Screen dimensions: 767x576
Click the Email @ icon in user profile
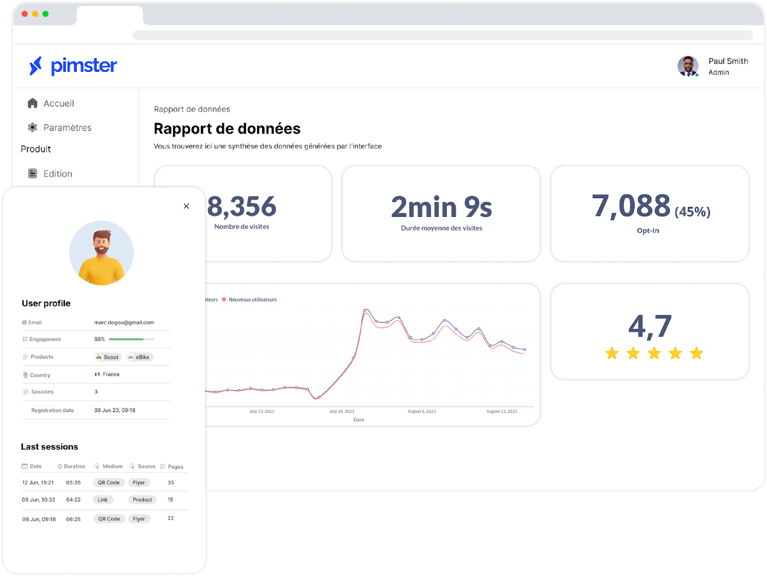24,322
